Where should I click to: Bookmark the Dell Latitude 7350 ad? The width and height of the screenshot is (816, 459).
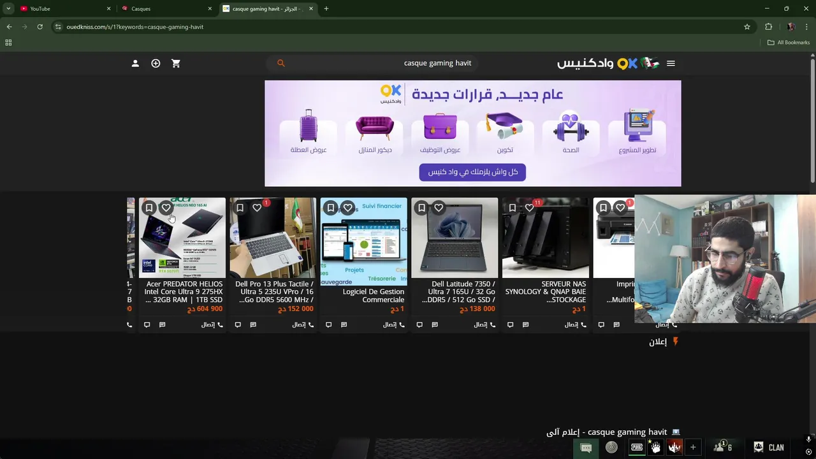click(x=421, y=208)
